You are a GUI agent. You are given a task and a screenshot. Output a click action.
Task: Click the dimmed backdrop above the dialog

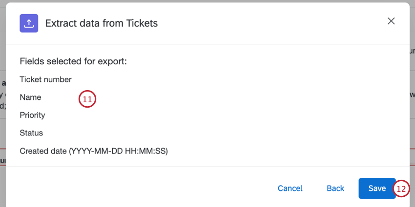click(x=207, y=1)
